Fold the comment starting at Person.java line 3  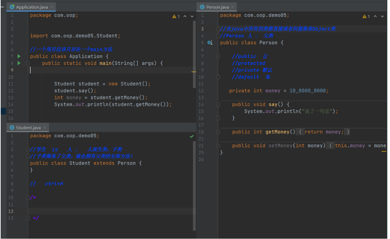pos(218,29)
